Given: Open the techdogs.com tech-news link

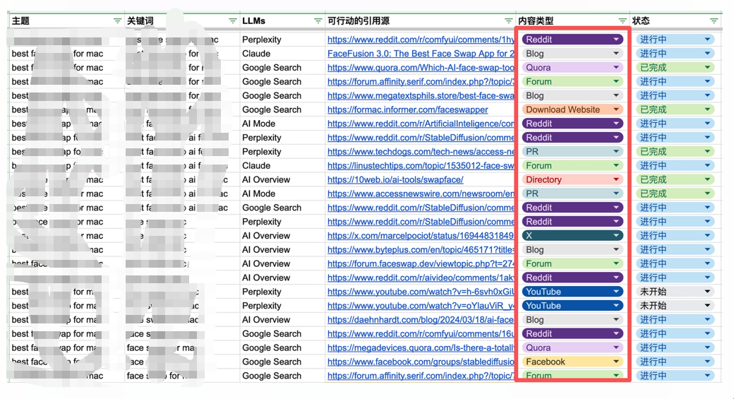Looking at the screenshot, I should 421,152.
